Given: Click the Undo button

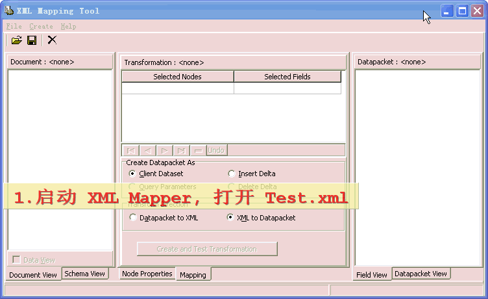Looking at the screenshot, I should tap(216, 151).
